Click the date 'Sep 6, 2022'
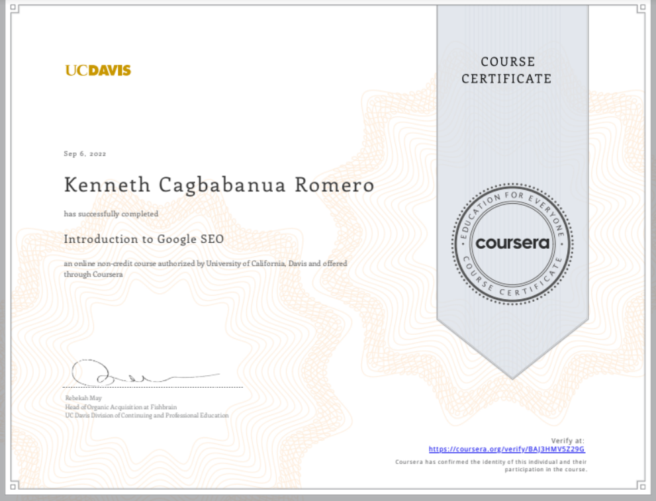Image resolution: width=656 pixels, height=501 pixels. (85, 154)
